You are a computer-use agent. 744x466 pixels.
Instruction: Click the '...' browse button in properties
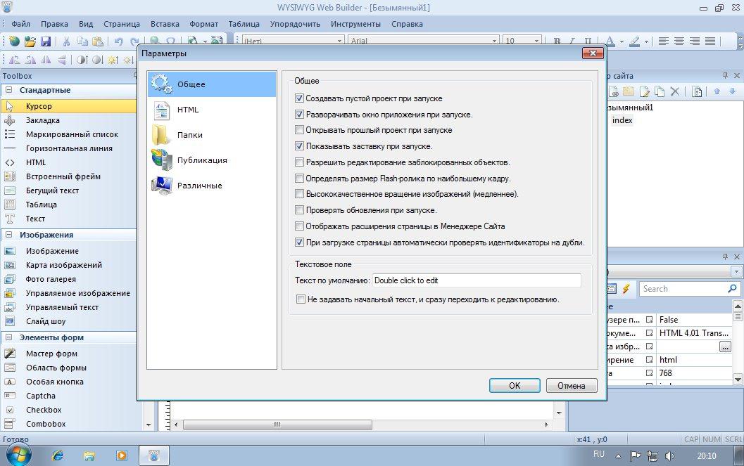(725, 347)
